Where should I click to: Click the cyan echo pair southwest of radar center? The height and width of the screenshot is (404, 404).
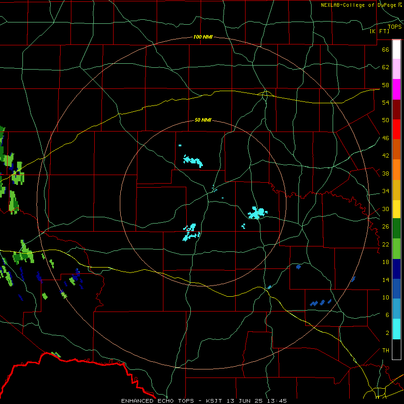(x=191, y=232)
